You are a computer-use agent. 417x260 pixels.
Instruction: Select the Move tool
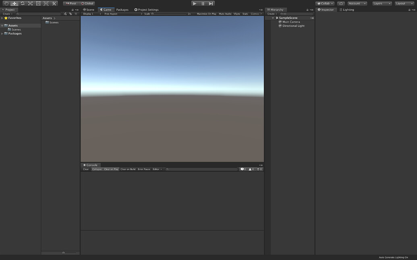click(14, 3)
